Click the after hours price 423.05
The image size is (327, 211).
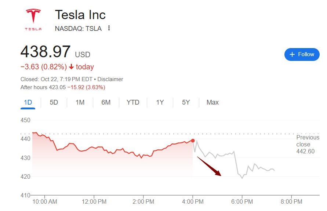(57, 87)
